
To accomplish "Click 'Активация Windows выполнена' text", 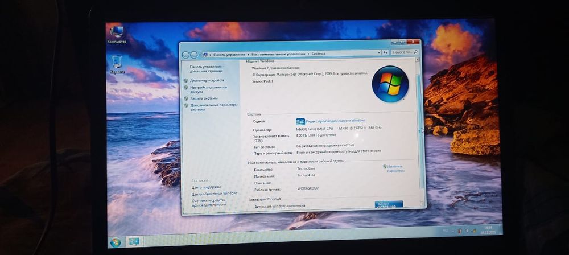I will (x=280, y=206).
